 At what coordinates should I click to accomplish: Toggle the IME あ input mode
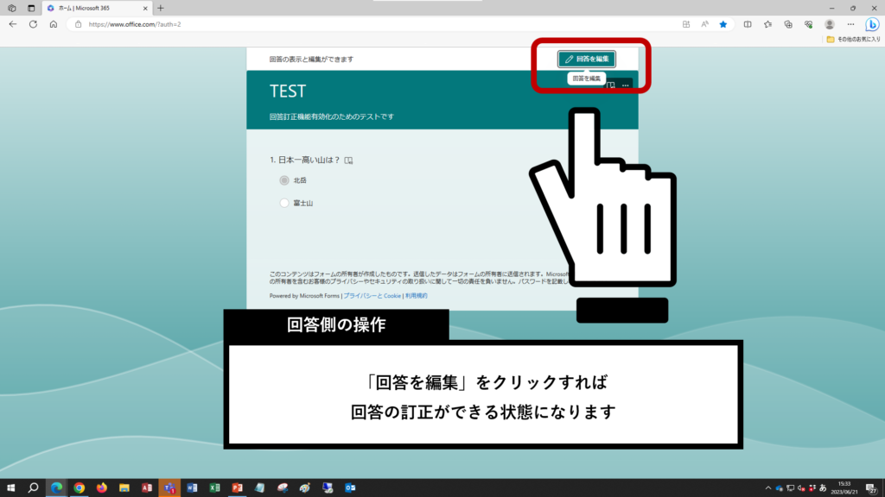click(823, 488)
